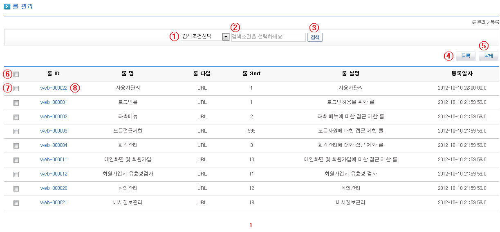500x232 pixels.
Task: Click the web-000002 role ID link
Action: 54,117
